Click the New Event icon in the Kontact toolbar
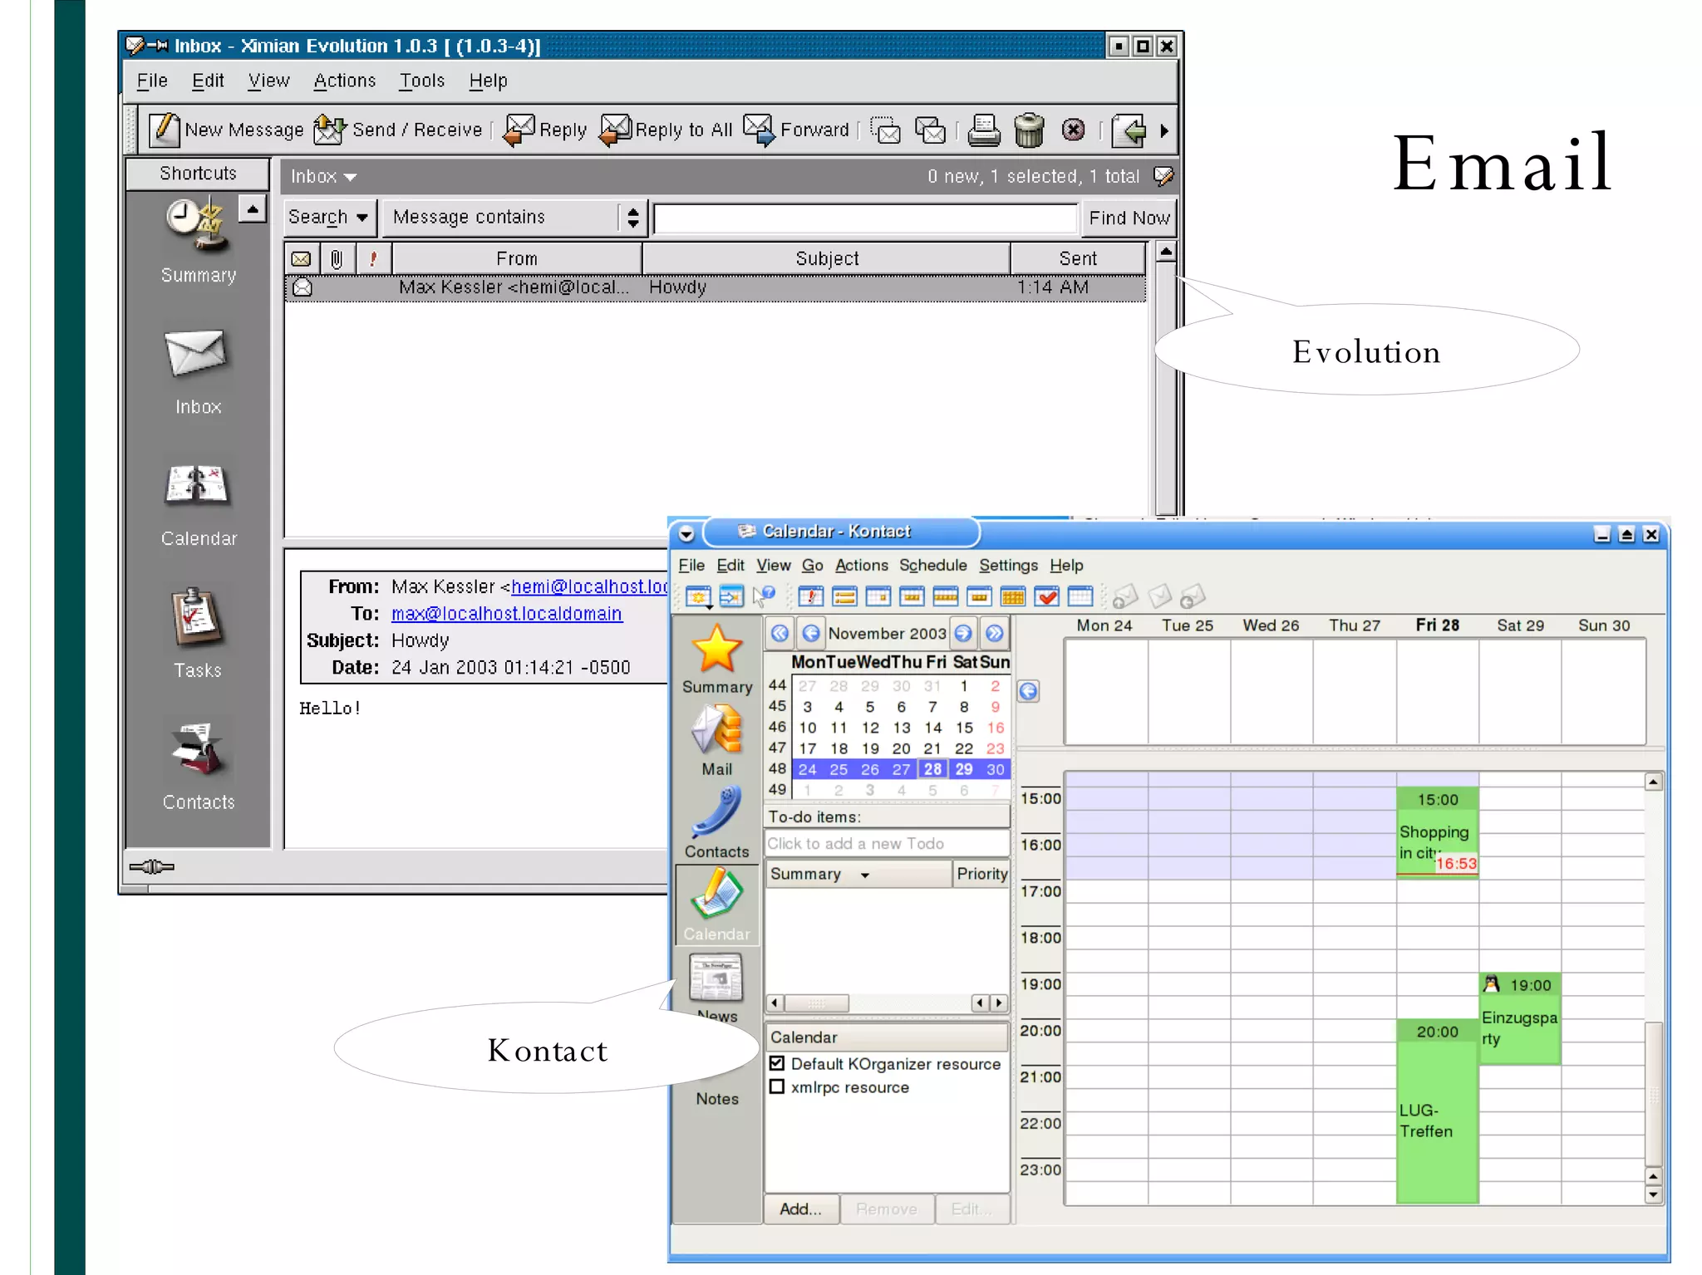The width and height of the screenshot is (1702, 1275). 698,596
